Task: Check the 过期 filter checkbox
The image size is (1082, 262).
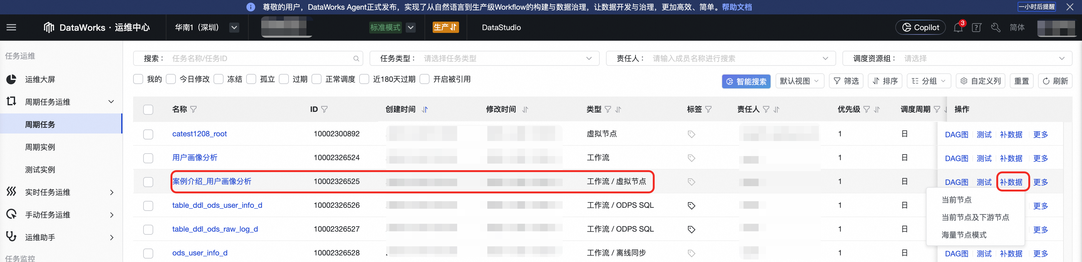Action: 284,79
